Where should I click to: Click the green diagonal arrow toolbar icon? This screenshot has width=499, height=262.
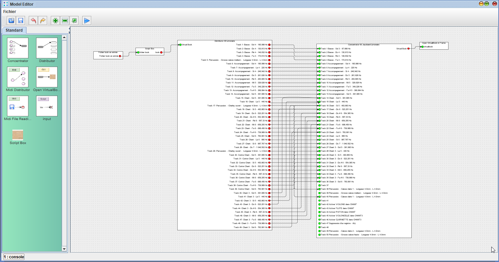click(74, 21)
